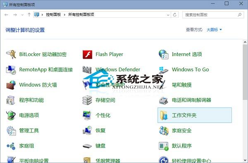Click the 存储空间 drive stack icon
This screenshot has width=248, height=163.
(87, 100)
